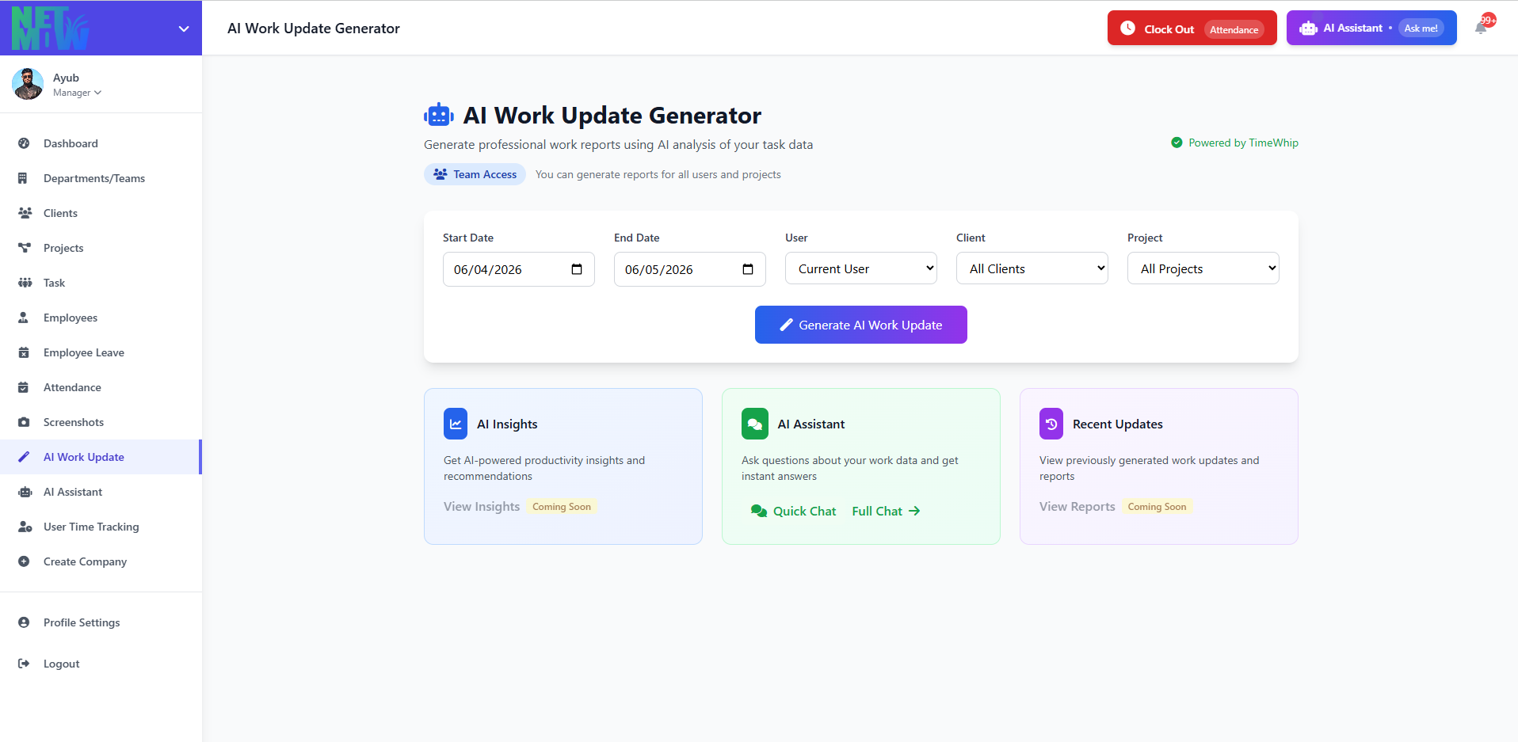Click the clock icon in Clock Out button
This screenshot has height=742, width=1518.
point(1127,28)
